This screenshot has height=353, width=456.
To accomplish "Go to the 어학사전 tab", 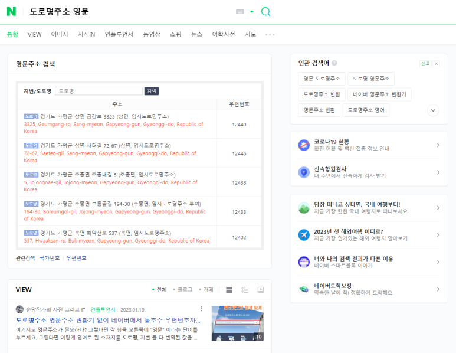I will point(224,34).
